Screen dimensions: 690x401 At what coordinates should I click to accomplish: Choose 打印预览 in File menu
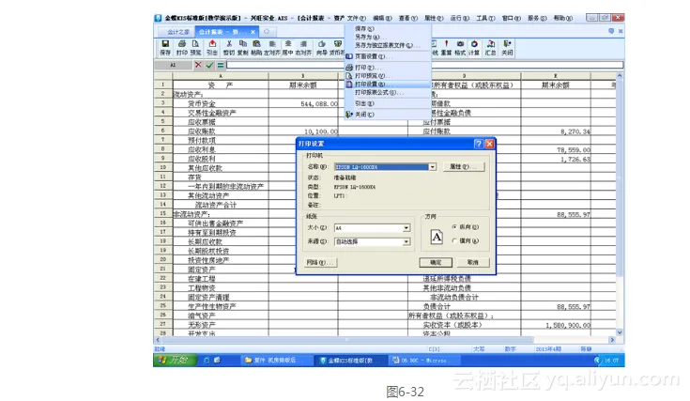[x=387, y=76]
